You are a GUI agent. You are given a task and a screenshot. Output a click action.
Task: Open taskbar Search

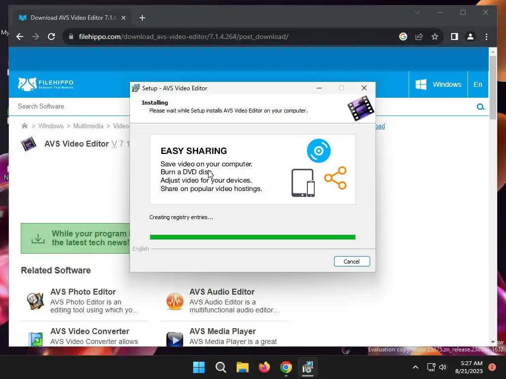click(221, 367)
